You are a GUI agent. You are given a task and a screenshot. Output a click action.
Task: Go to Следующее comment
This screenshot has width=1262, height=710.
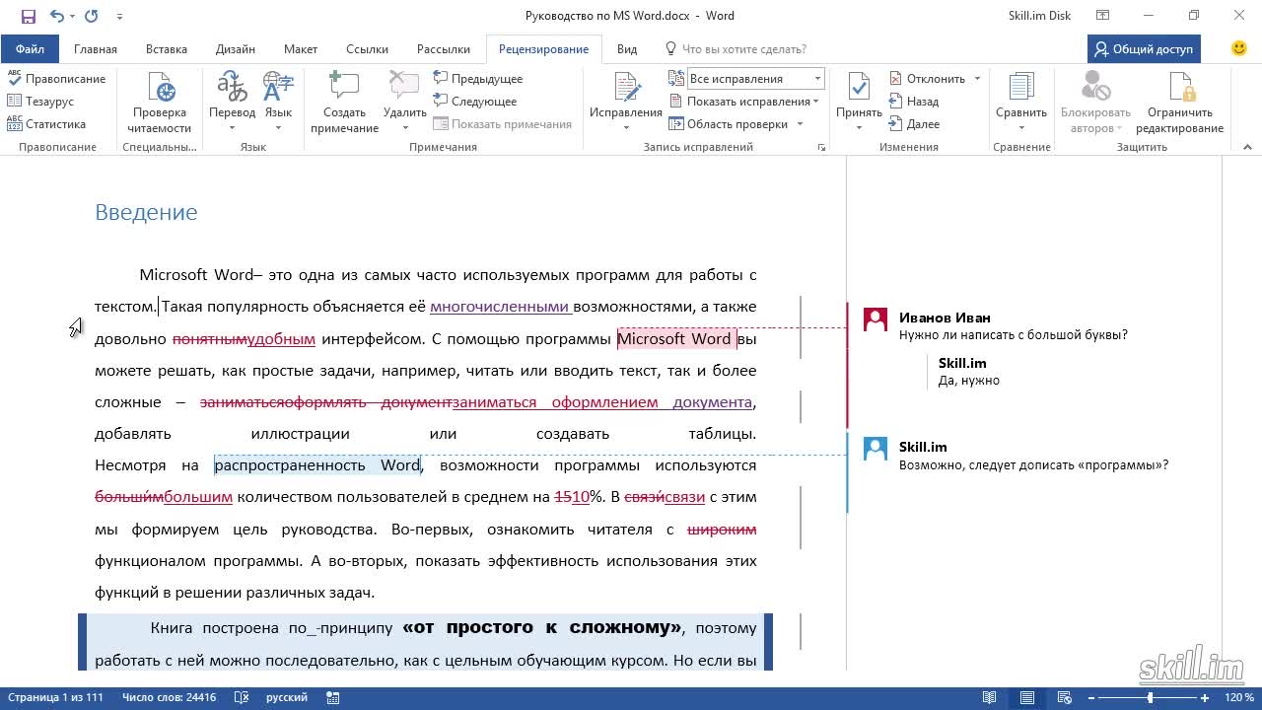point(475,102)
